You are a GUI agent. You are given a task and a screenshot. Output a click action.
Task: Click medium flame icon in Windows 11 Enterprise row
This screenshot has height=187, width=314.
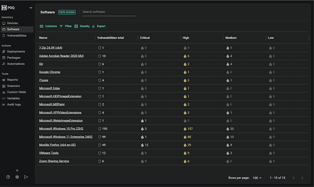(228, 137)
